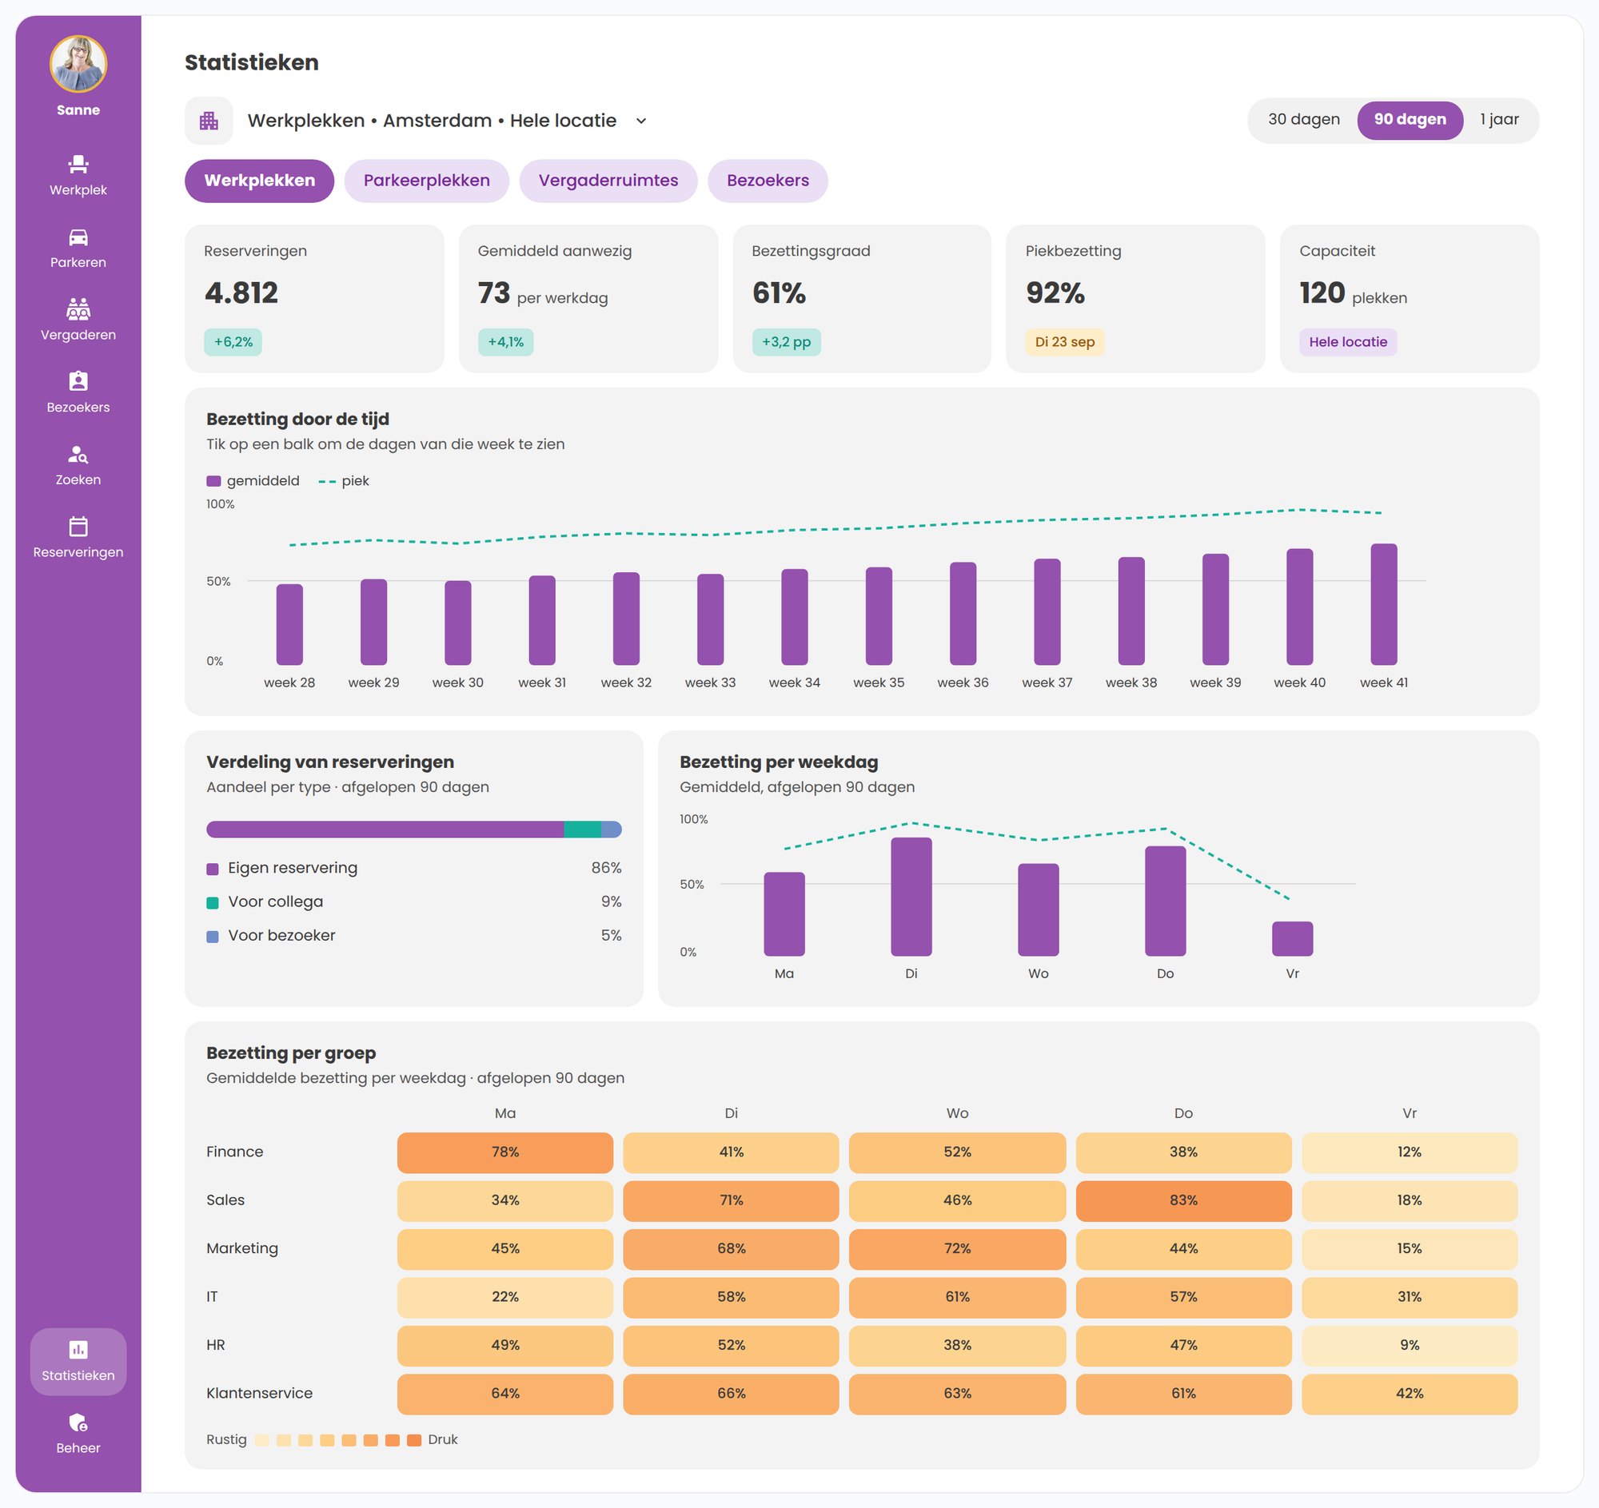The width and height of the screenshot is (1599, 1508).
Task: Click Klantenservice Vr cell 42%
Action: point(1410,1394)
